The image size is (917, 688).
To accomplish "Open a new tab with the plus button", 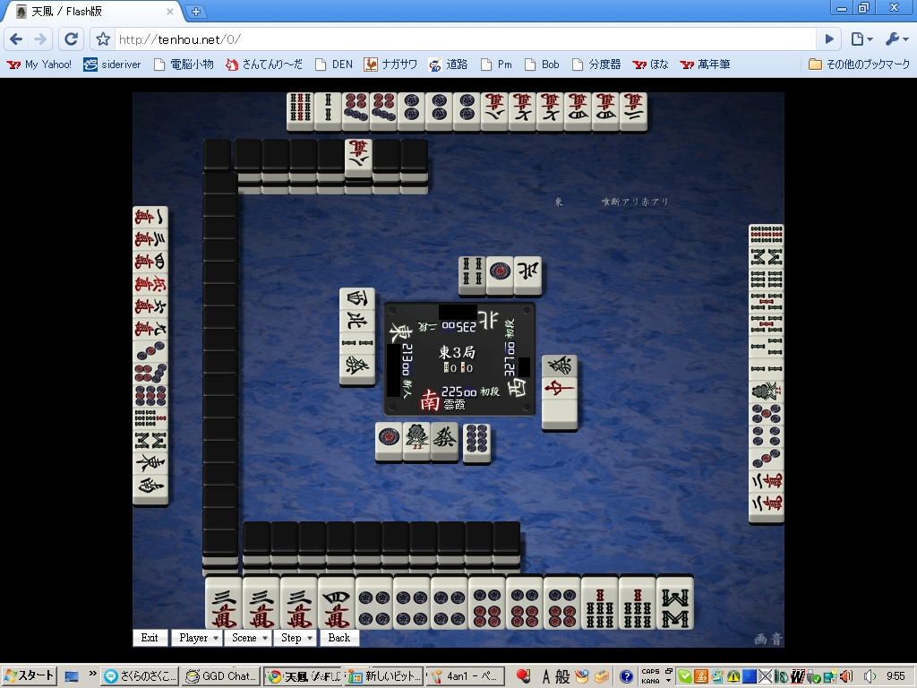I will [x=196, y=11].
